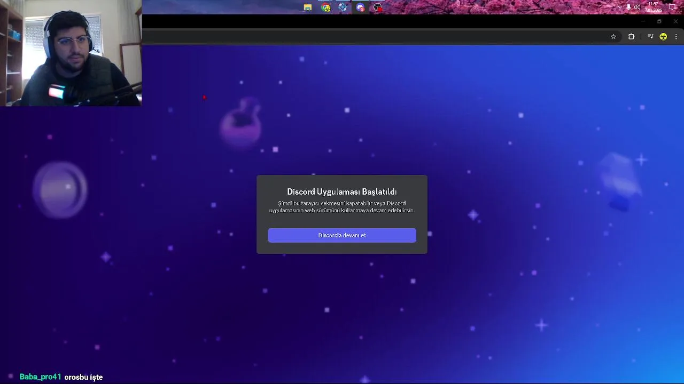The width and height of the screenshot is (684, 384).
Task: Open the browser extensions puzzle icon
Action: pyautogui.click(x=631, y=37)
